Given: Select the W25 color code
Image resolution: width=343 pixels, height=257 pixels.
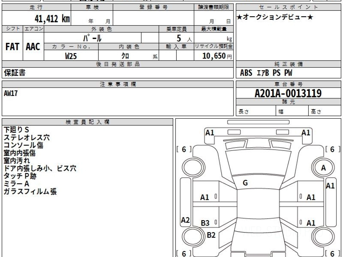Looking at the screenshot, I should (71, 56).
